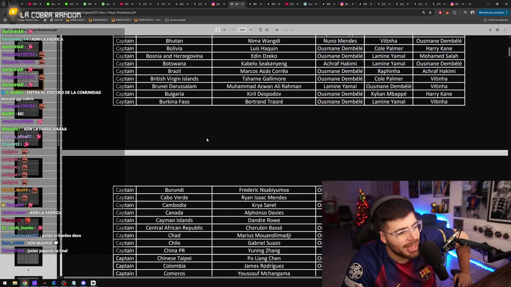The image size is (511, 287).
Task: Open the PDF annotate draw tool
Action: [277, 30]
